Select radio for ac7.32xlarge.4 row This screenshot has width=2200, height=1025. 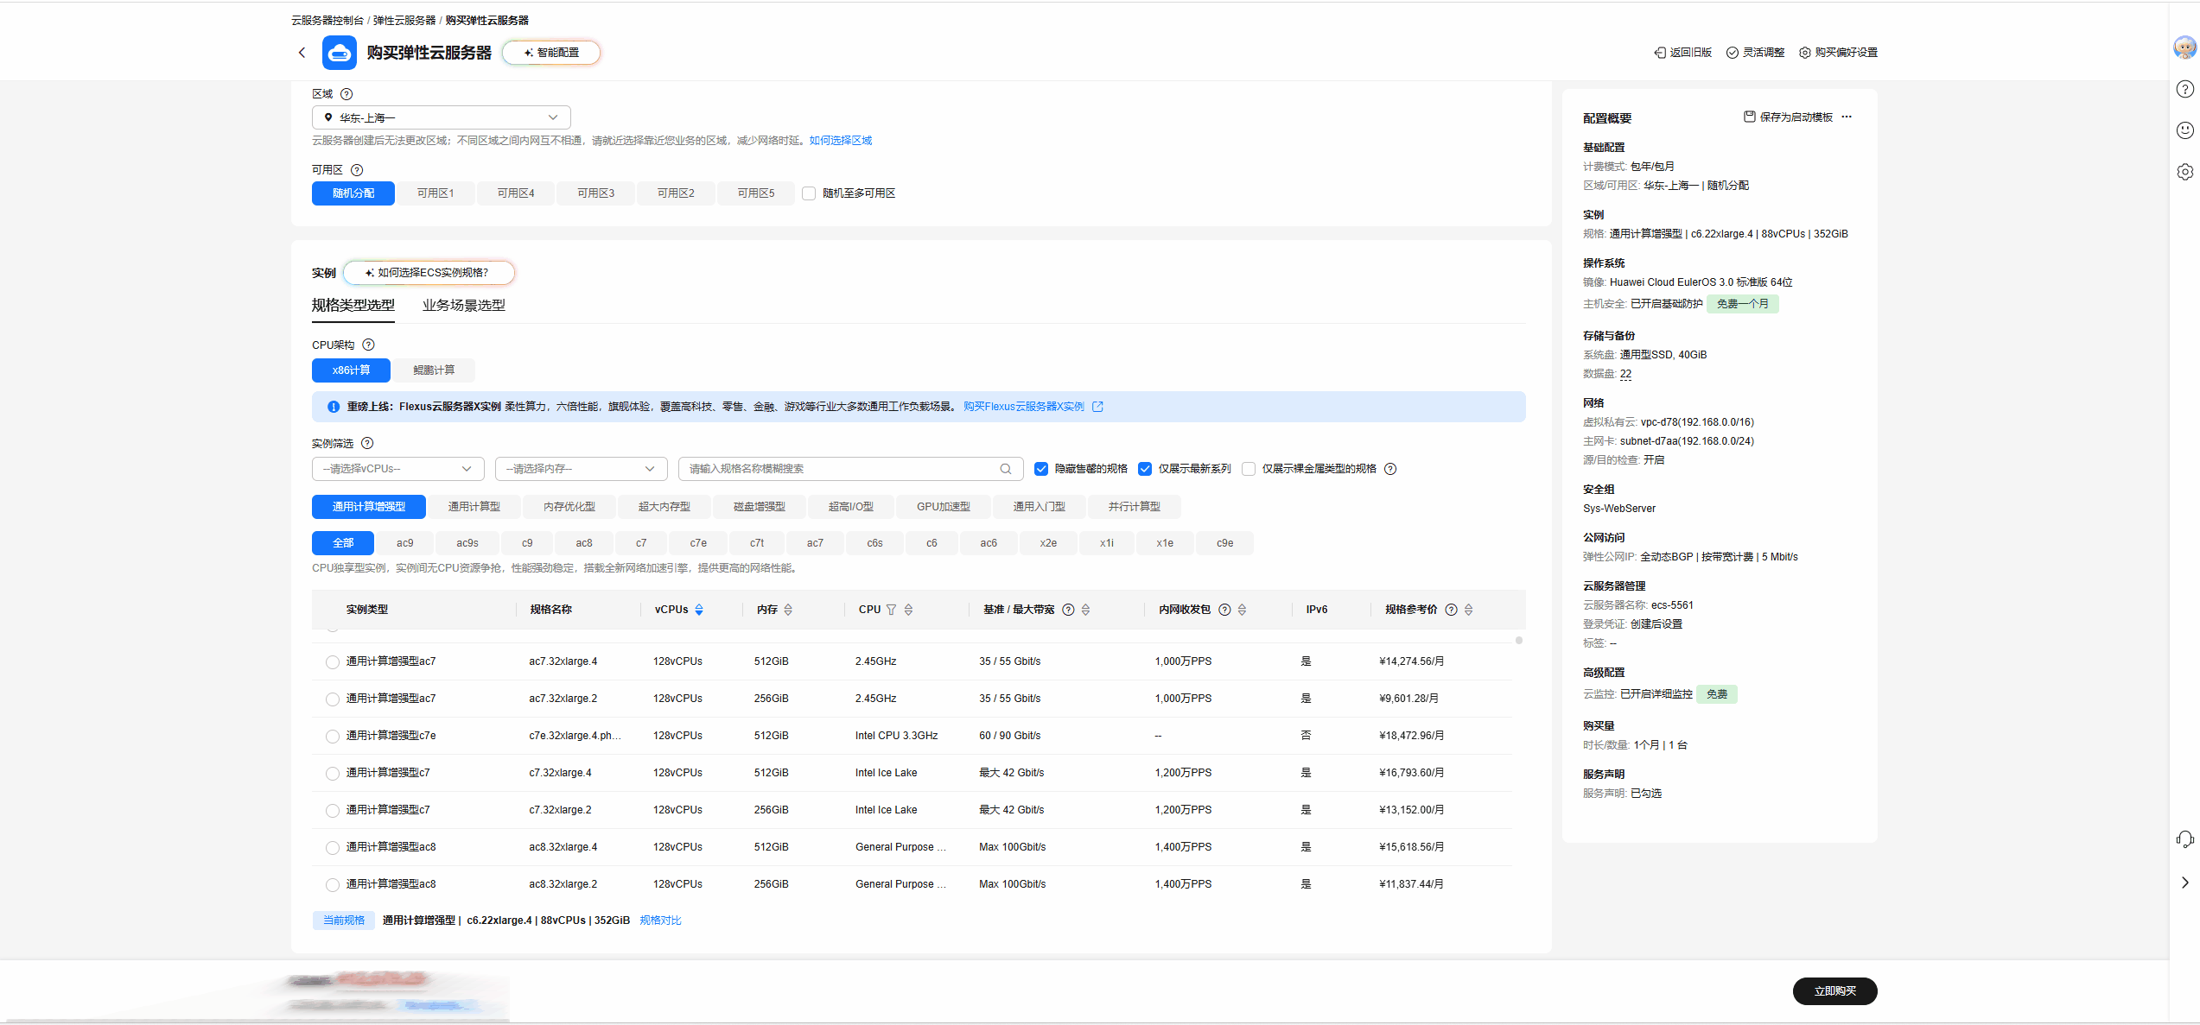tap(332, 662)
